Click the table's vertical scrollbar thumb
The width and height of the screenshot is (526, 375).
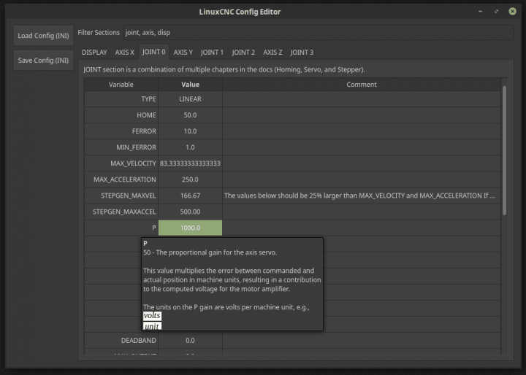click(x=504, y=150)
